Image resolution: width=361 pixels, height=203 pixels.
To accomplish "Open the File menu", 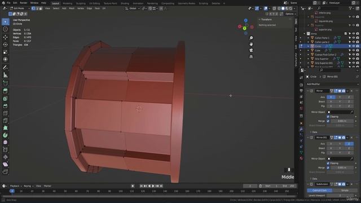I will coord(8,3).
